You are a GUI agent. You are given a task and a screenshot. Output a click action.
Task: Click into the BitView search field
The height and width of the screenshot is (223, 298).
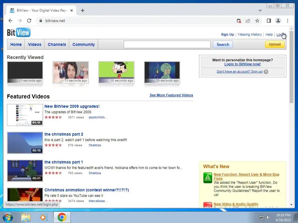point(167,44)
